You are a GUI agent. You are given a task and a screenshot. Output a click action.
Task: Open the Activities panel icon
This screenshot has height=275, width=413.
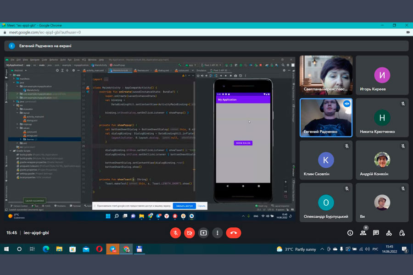coord(389,233)
